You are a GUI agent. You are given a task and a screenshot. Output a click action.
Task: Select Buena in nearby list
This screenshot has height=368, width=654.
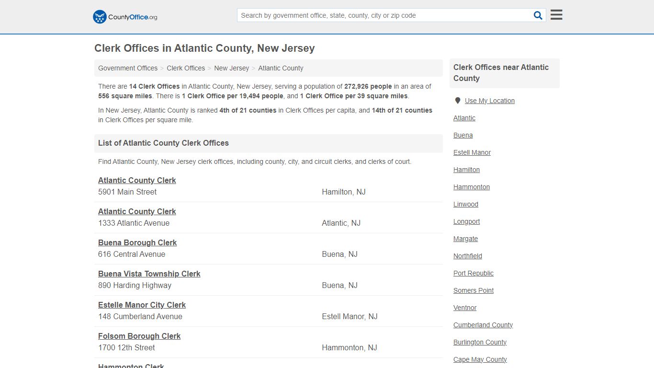[463, 135]
